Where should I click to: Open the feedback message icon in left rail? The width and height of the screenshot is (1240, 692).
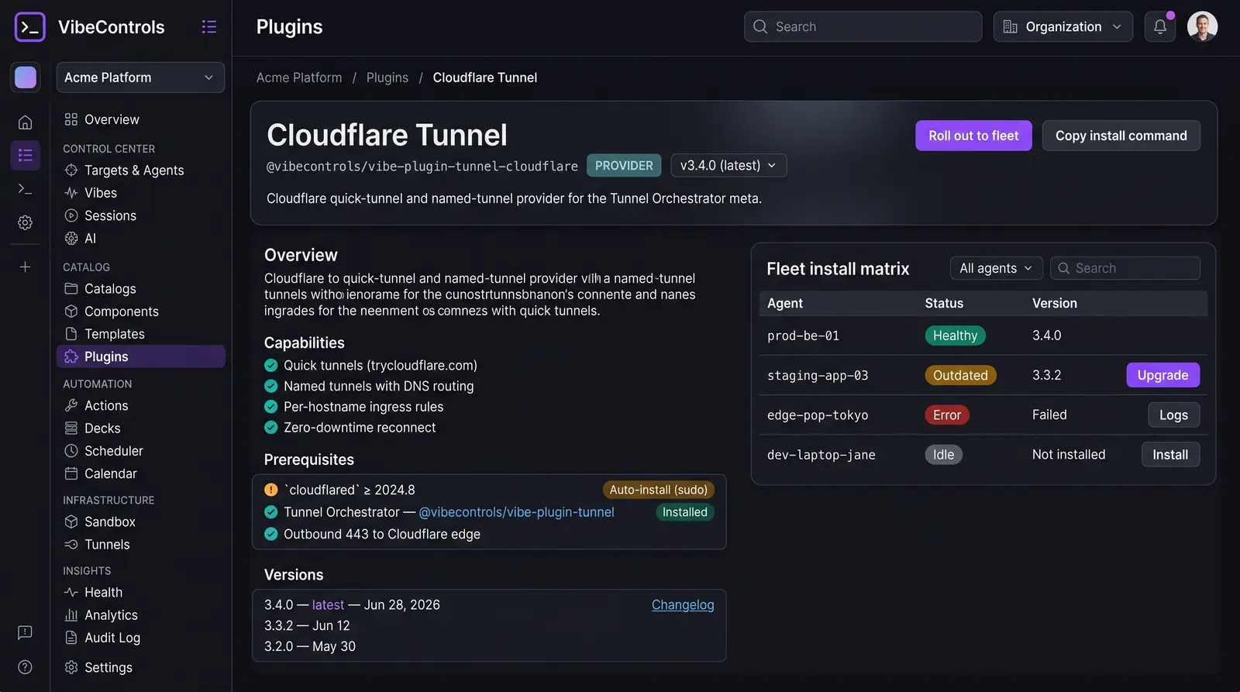point(25,632)
